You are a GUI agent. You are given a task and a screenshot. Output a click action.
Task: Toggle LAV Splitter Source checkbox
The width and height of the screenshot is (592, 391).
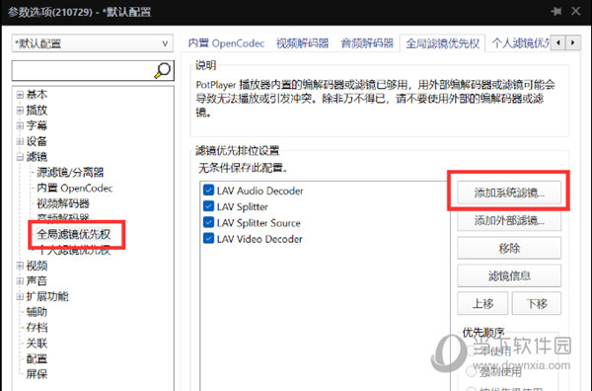[208, 222]
